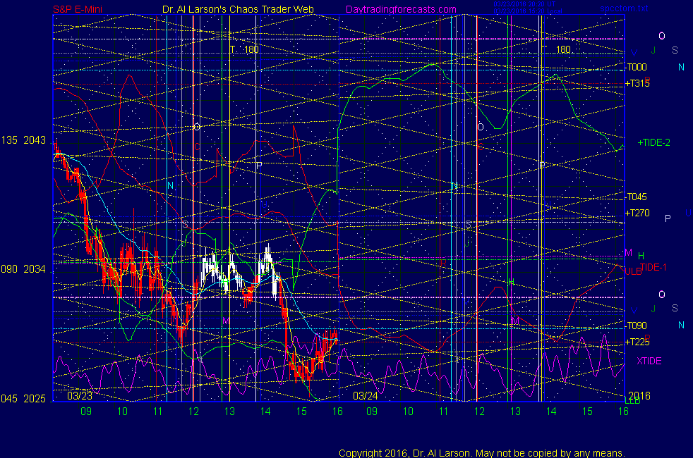Select the '+T315' level label

tap(637, 83)
